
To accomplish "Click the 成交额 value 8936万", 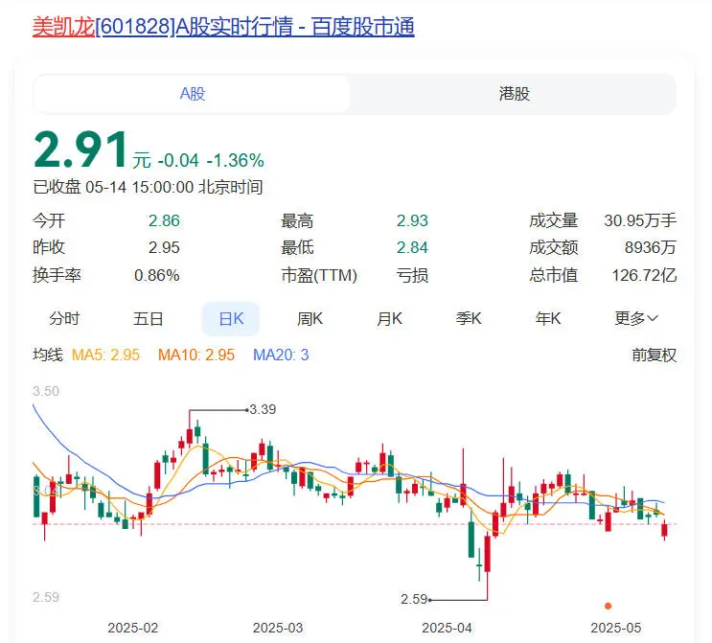I will [x=651, y=247].
